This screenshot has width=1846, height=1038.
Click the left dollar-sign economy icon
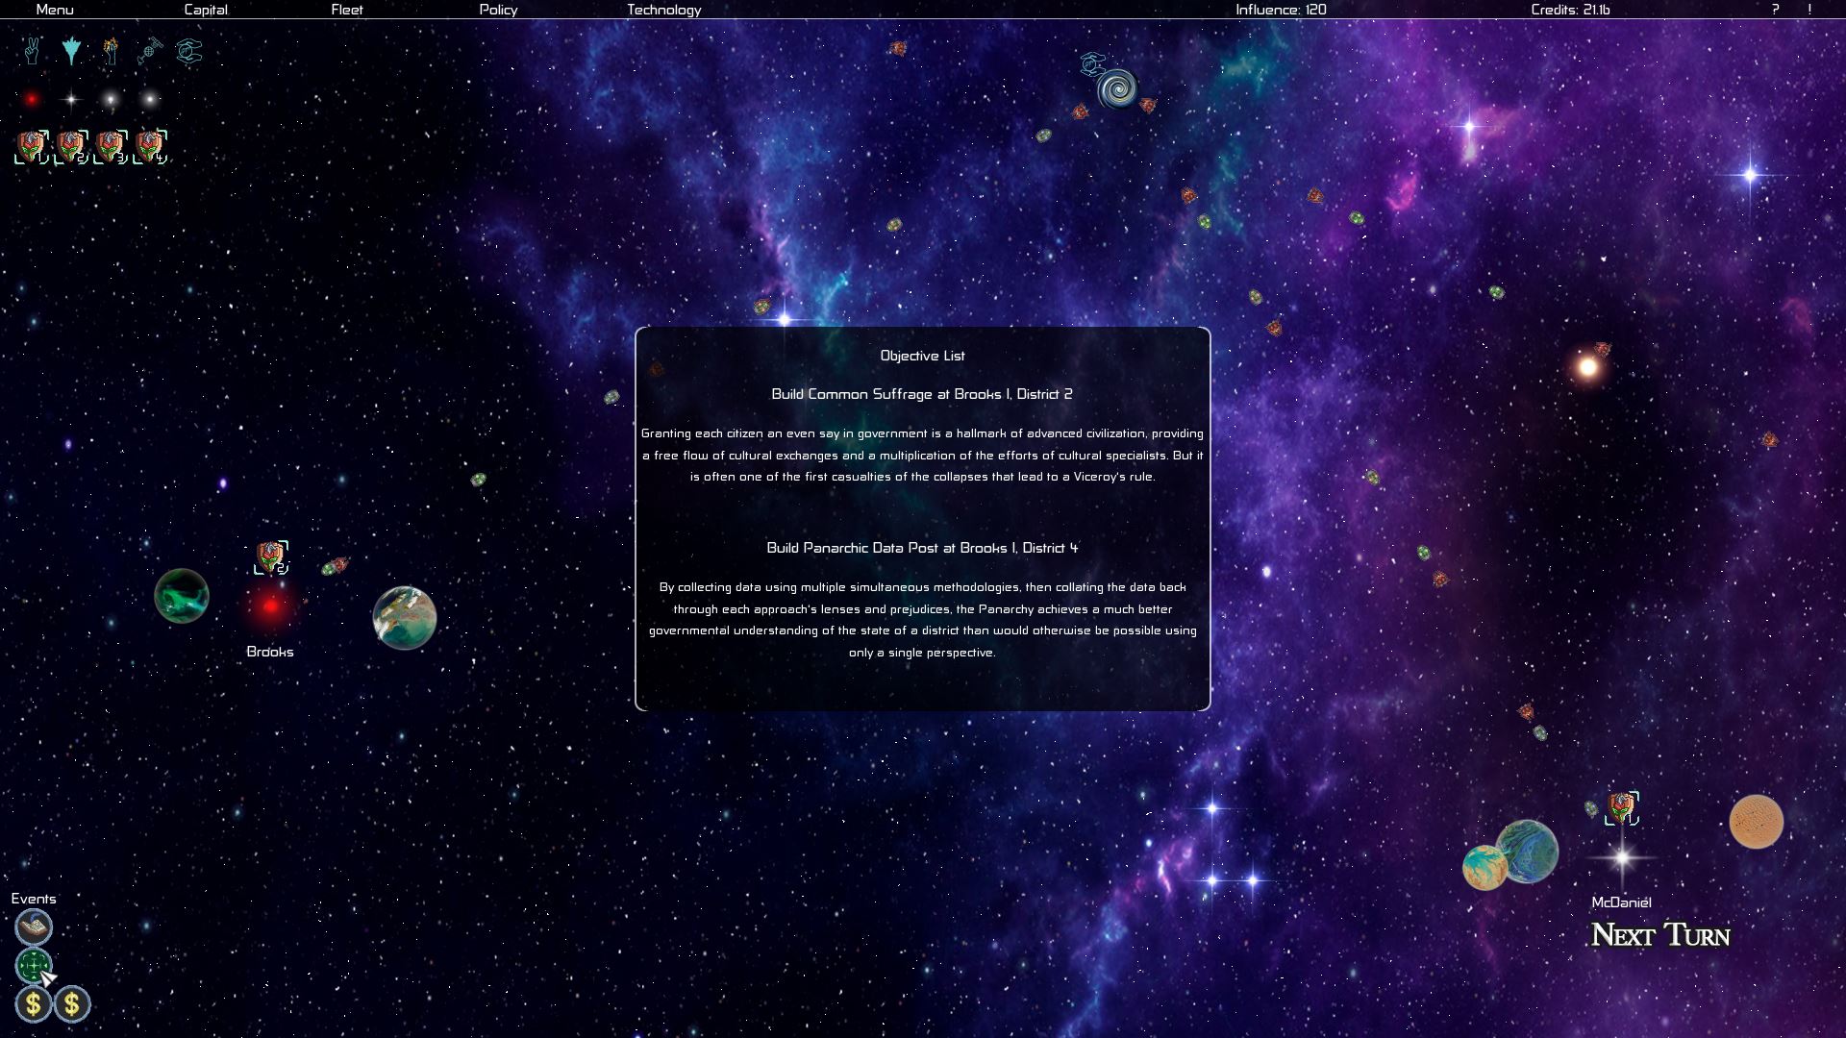32,1002
